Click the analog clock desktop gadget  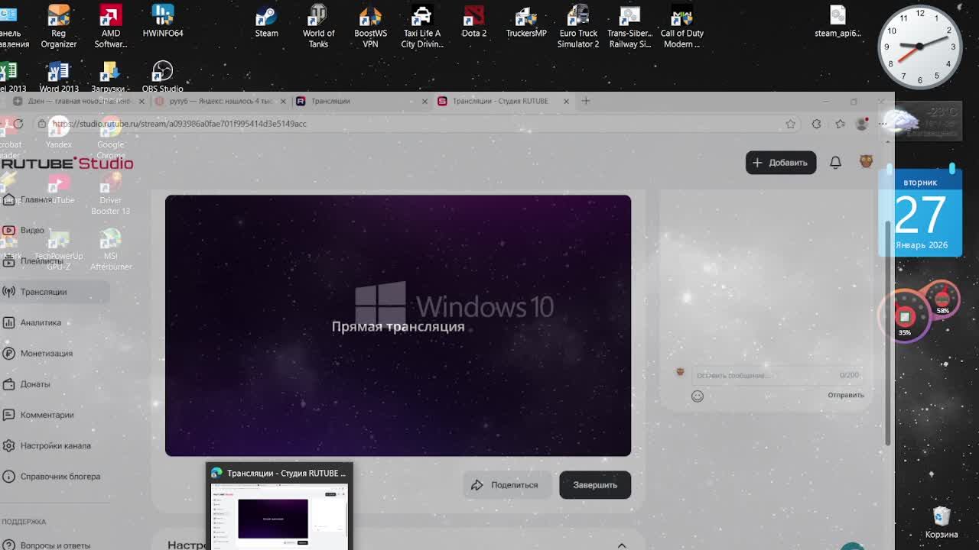pyautogui.click(x=919, y=46)
